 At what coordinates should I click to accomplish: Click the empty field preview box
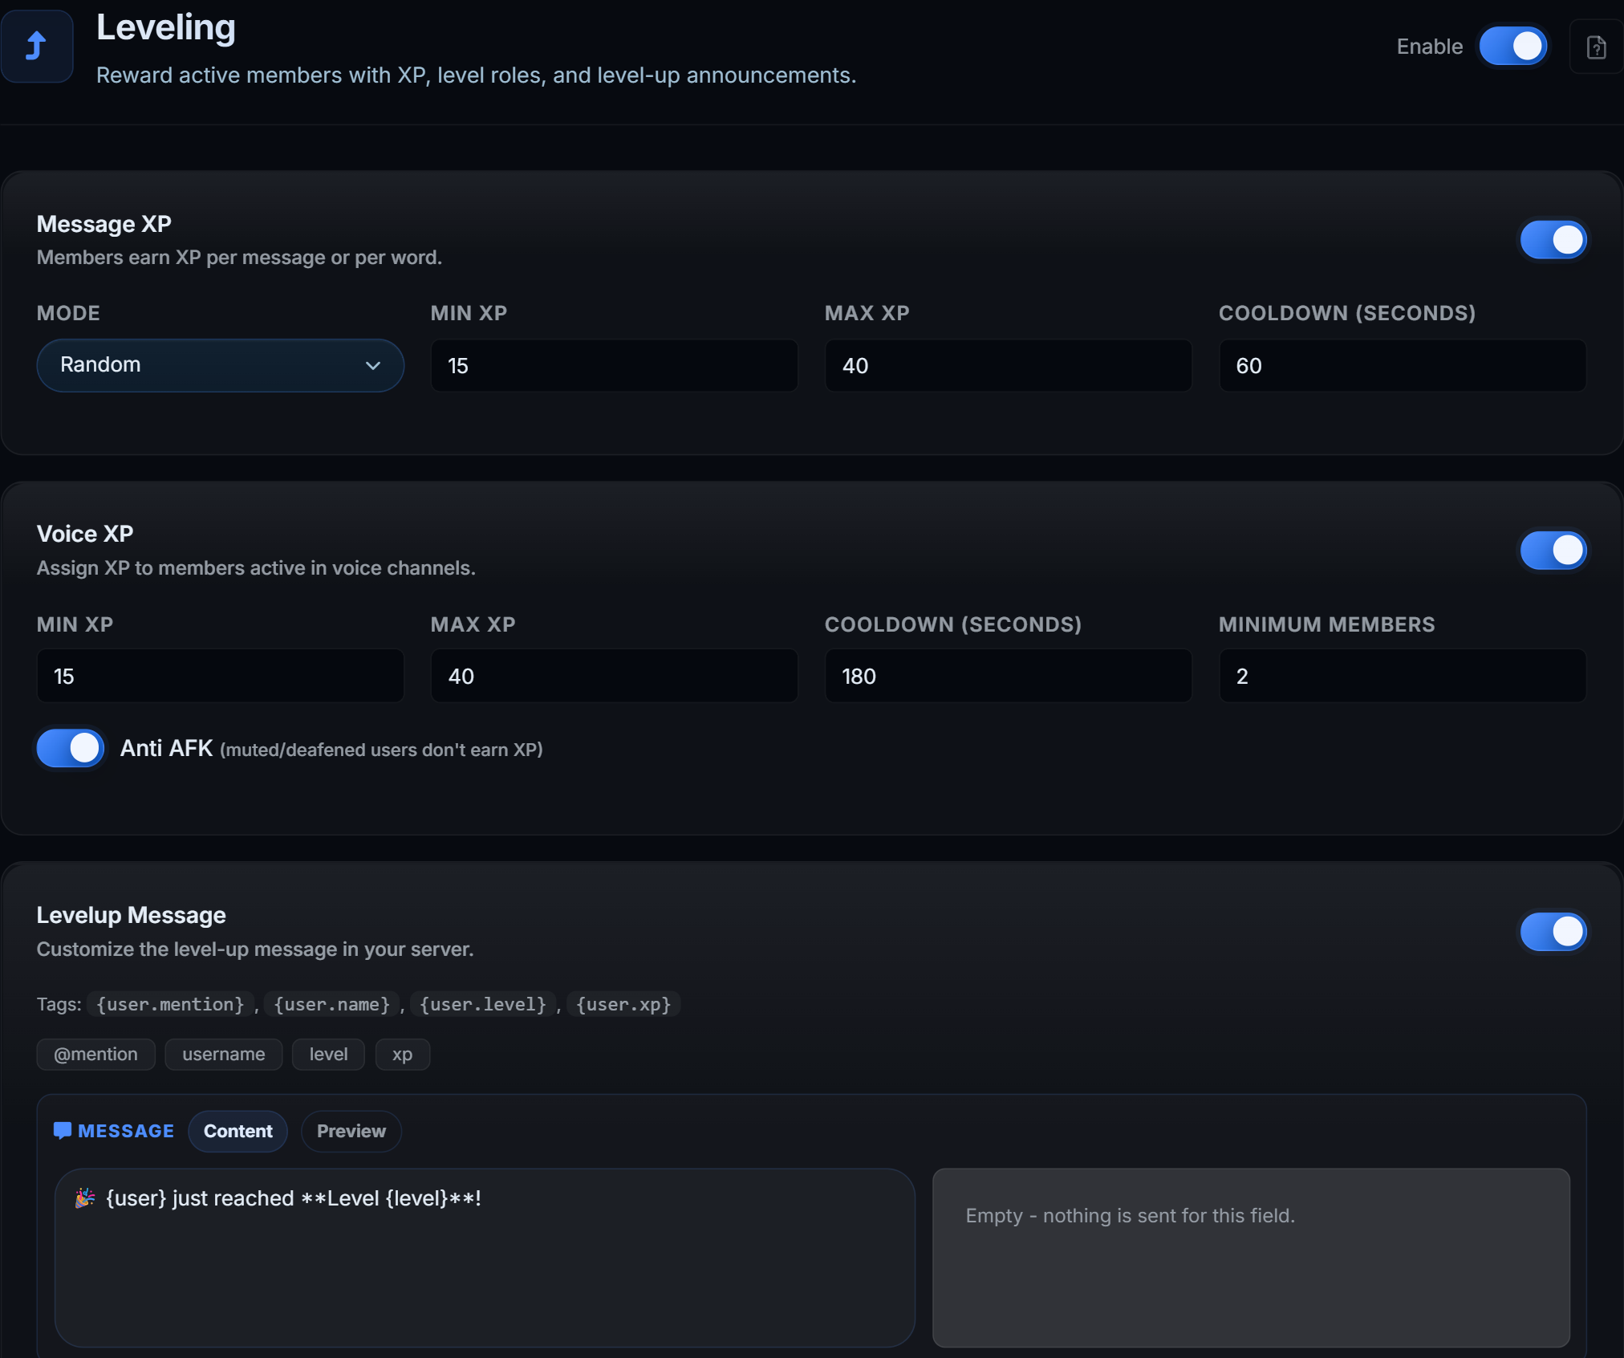[x=1251, y=1258]
